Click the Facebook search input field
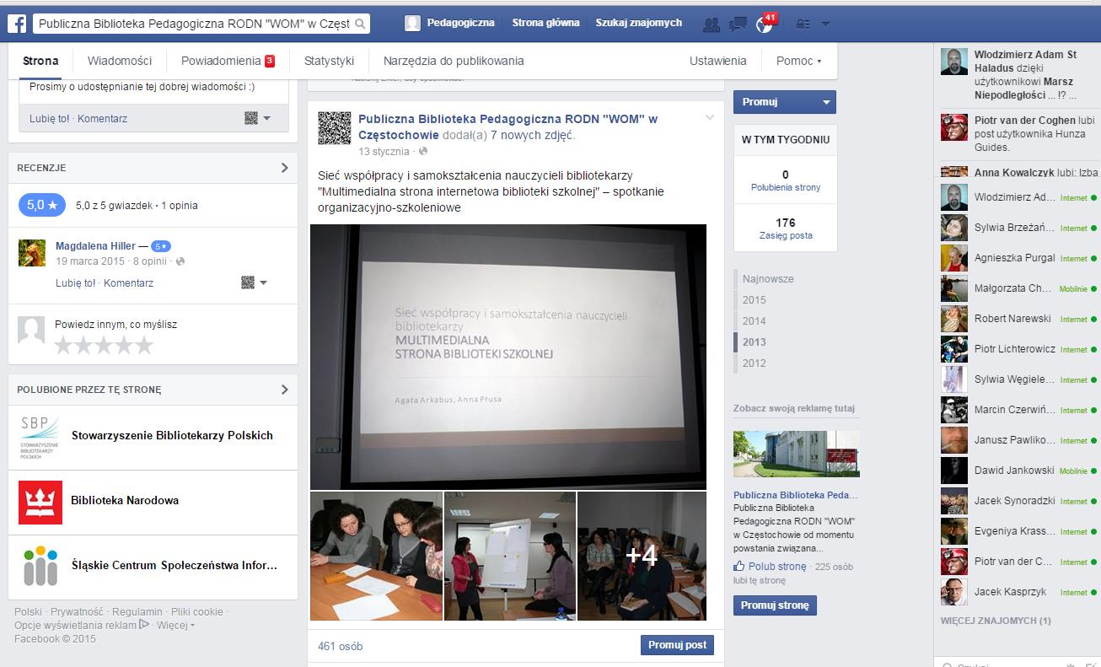This screenshot has width=1101, height=667. 194,24
